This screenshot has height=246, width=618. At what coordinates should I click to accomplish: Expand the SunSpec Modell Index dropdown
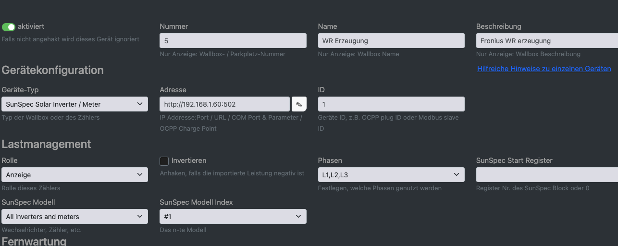pyautogui.click(x=233, y=217)
